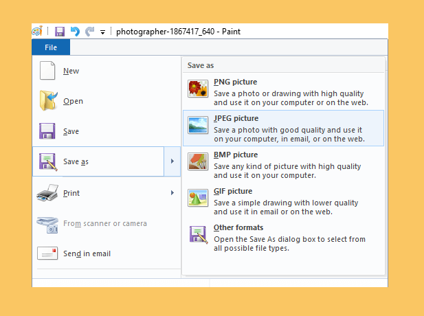The image size is (424, 316).
Task: Click the Redo arrow in quick access toolbar
Action: [89, 32]
